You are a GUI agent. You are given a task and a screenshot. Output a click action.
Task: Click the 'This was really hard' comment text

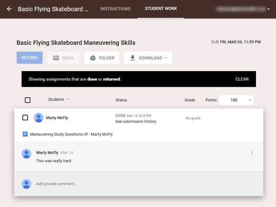[54, 161]
